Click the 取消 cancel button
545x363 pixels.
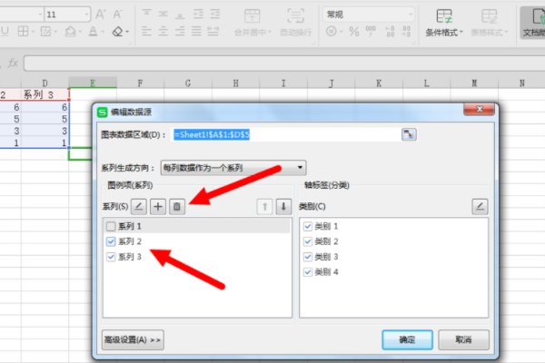point(463,339)
